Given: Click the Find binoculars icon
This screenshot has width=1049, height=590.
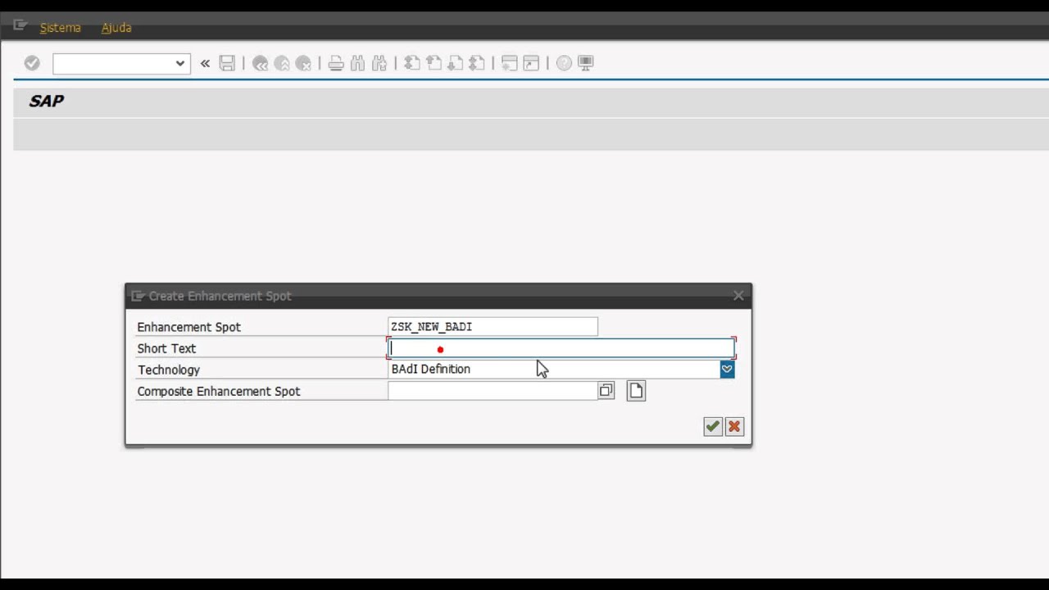Looking at the screenshot, I should 357,63.
